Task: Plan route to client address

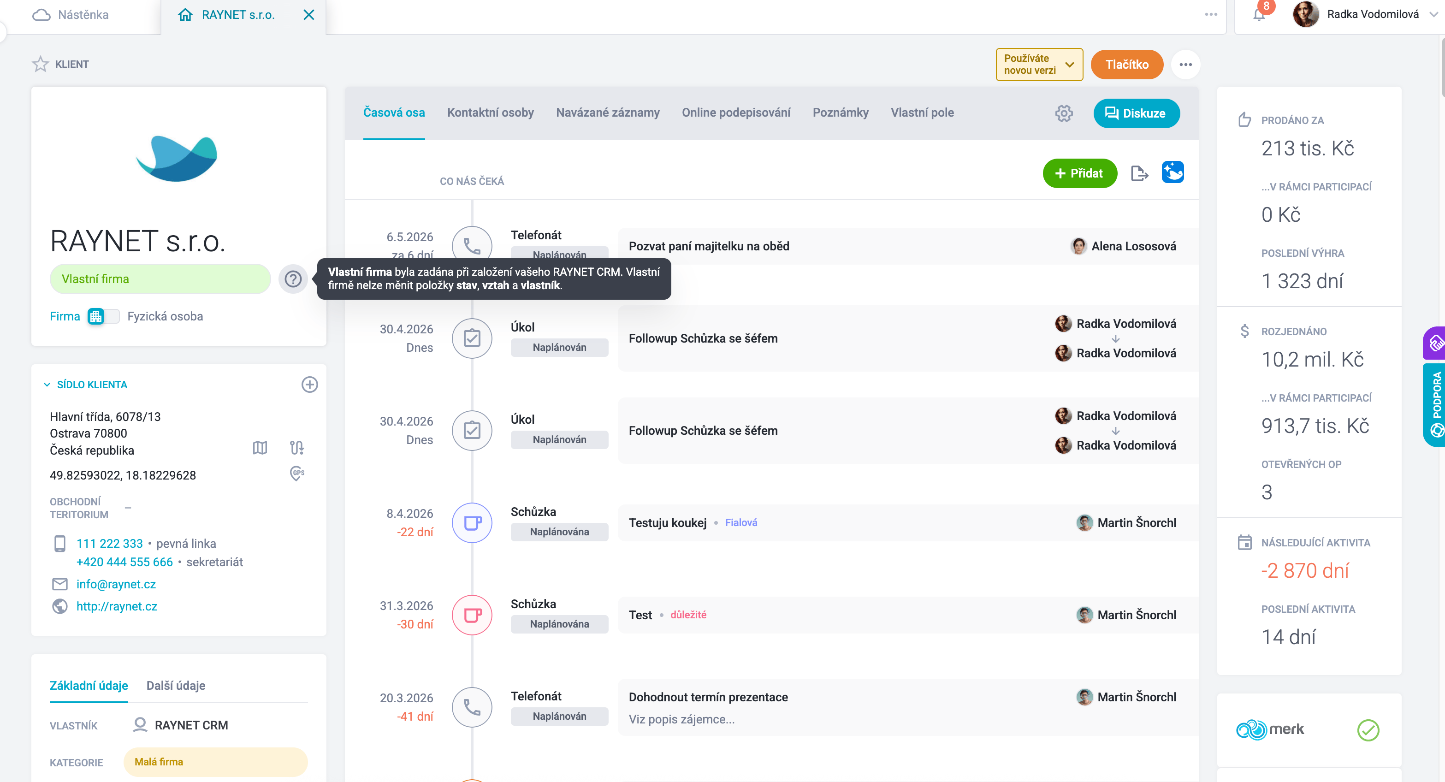Action: tap(297, 448)
